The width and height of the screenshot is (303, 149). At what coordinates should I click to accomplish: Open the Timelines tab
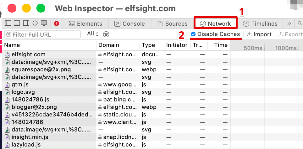pyautogui.click(x=260, y=24)
